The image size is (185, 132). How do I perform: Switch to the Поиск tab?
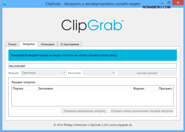pos(12,44)
